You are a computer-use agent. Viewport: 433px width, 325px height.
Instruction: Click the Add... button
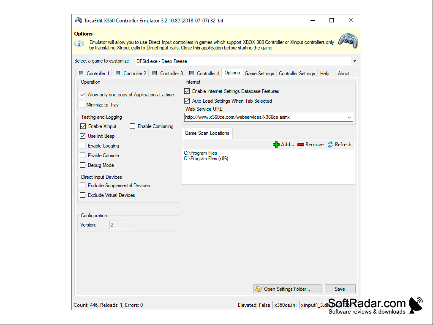point(283,145)
